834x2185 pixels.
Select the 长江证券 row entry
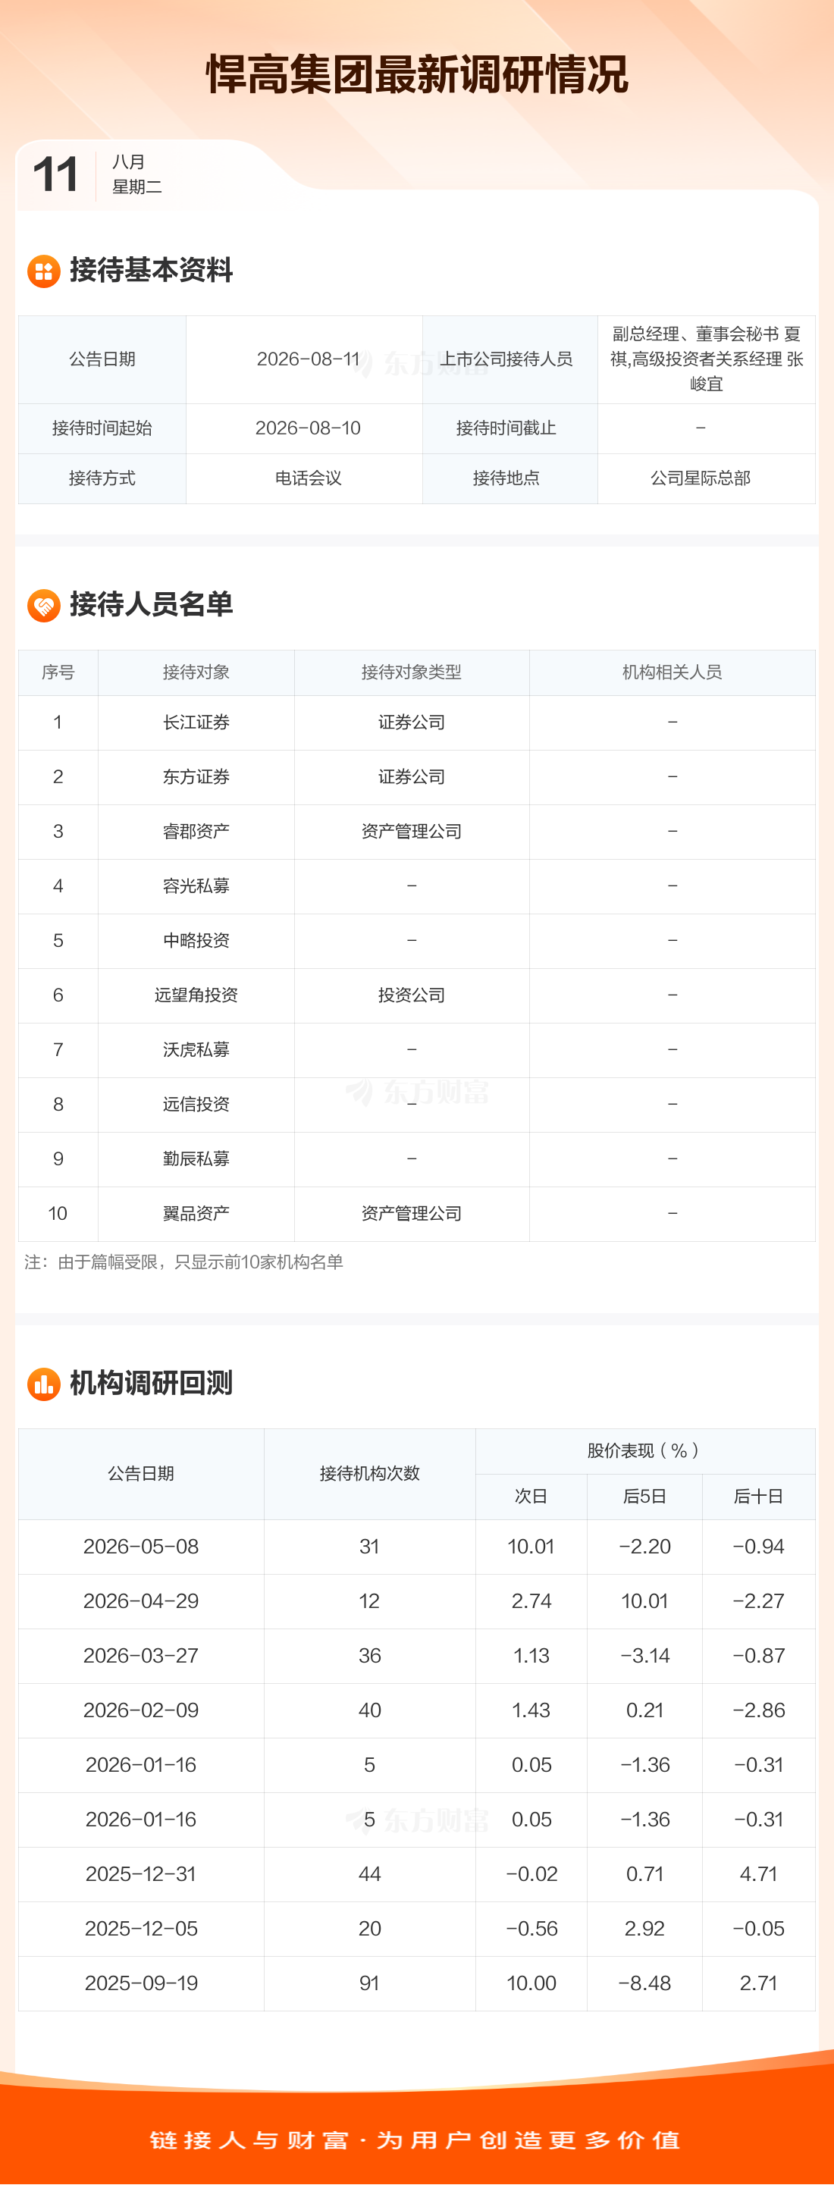(x=416, y=723)
